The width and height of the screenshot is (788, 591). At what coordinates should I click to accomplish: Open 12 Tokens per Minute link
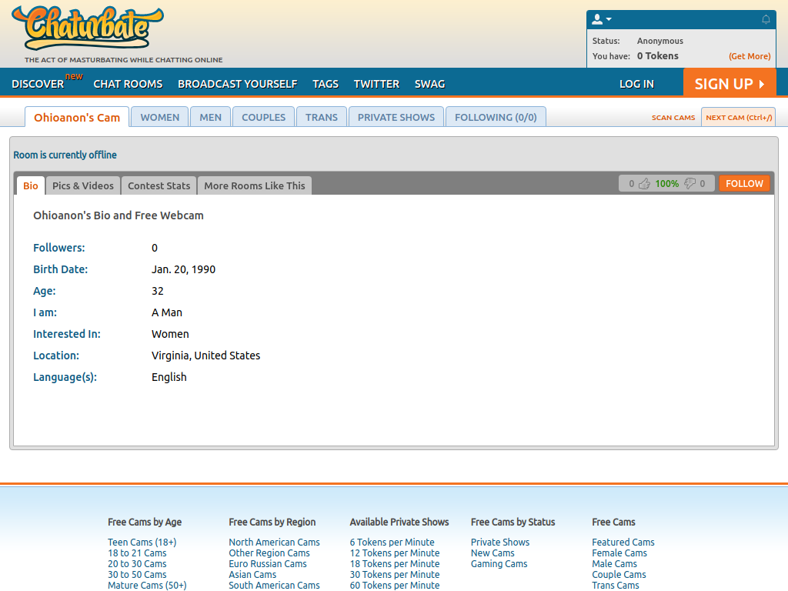tap(395, 553)
